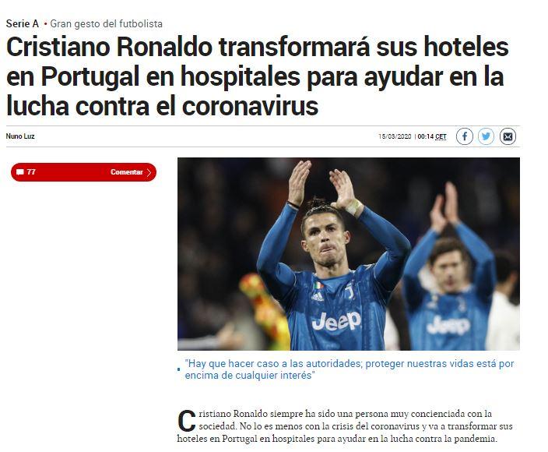Click the publication time 00:14
Screen dimensions: 548x452
tap(425, 136)
